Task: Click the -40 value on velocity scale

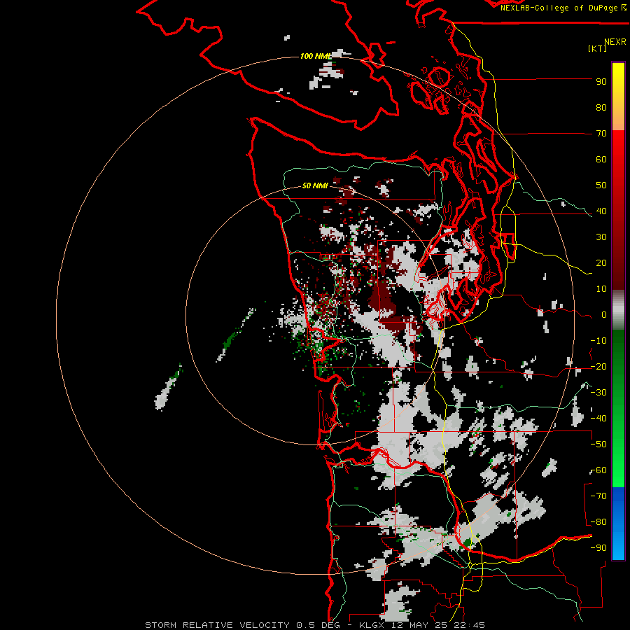Action: (x=598, y=419)
